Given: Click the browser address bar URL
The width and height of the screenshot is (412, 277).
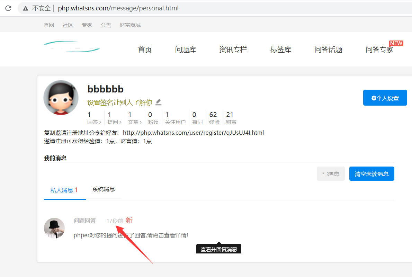Looking at the screenshot, I should pos(118,8).
